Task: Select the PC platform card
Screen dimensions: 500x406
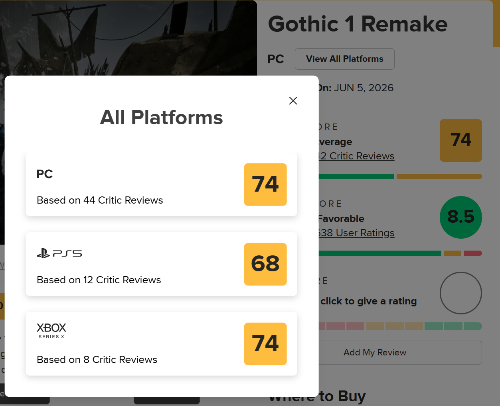Action: click(x=162, y=184)
